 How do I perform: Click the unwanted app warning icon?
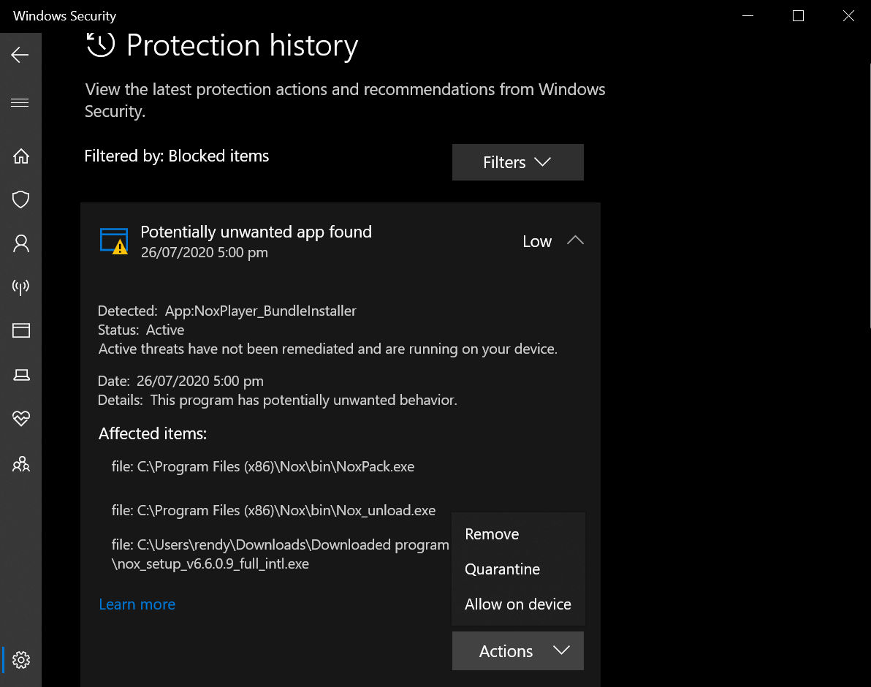click(114, 241)
